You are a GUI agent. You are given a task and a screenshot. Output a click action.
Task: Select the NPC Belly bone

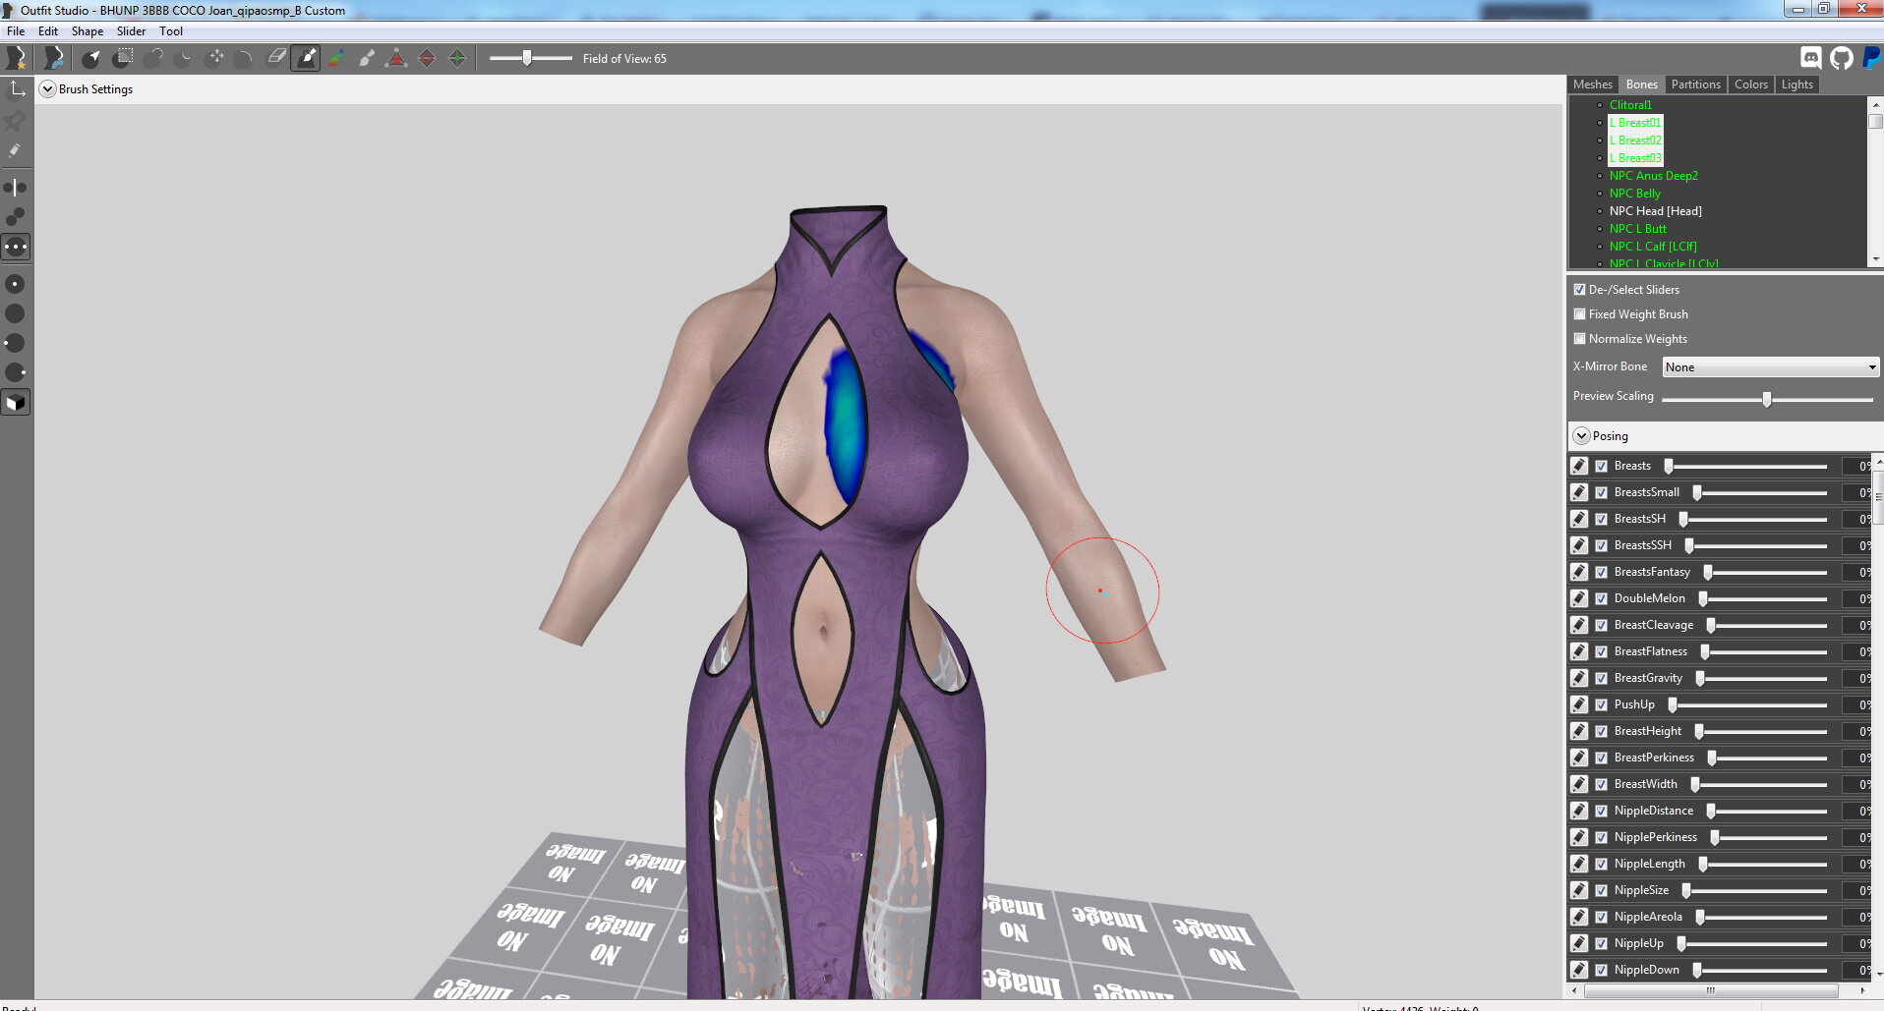point(1634,194)
